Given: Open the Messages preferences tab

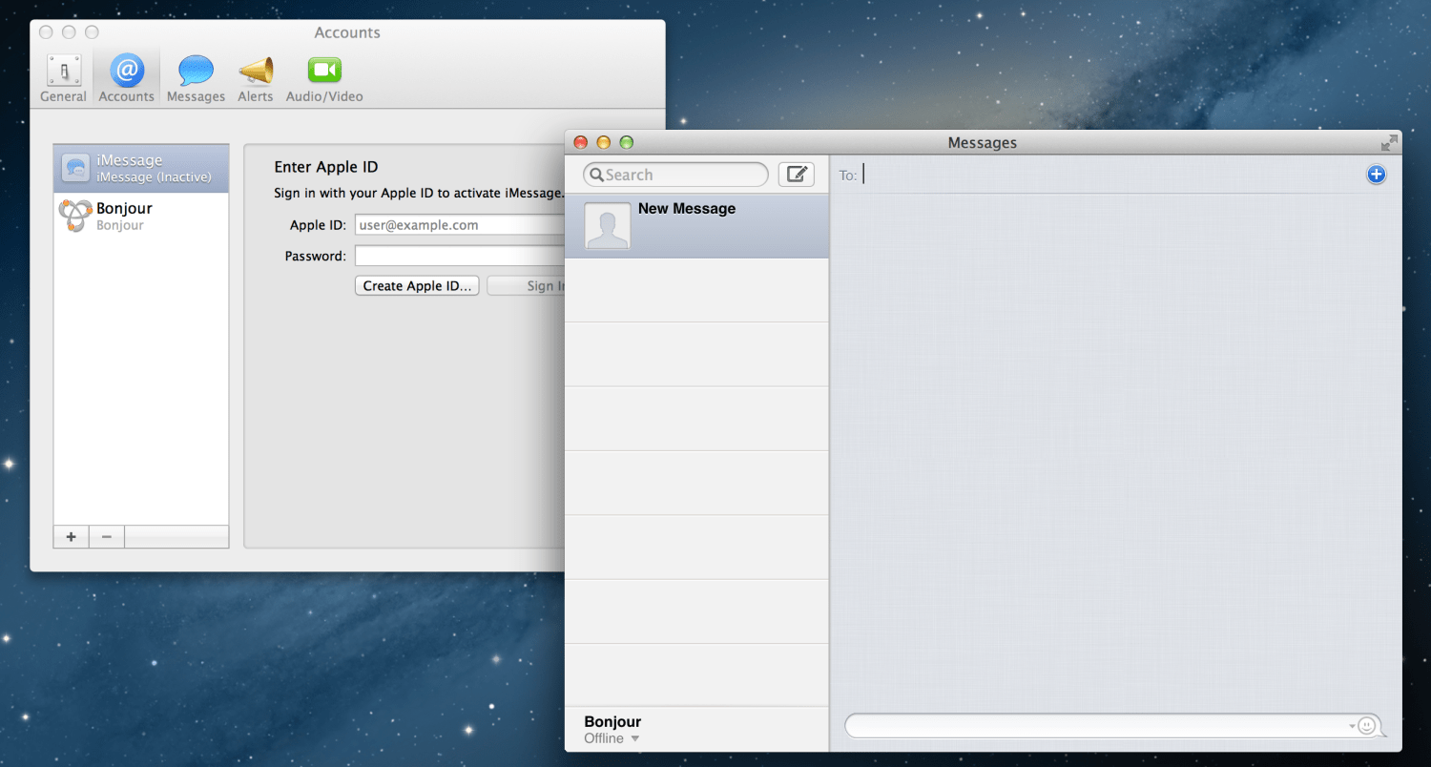Looking at the screenshot, I should 196,78.
